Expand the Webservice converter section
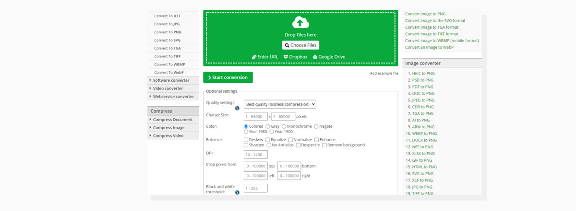 pyautogui.click(x=173, y=97)
